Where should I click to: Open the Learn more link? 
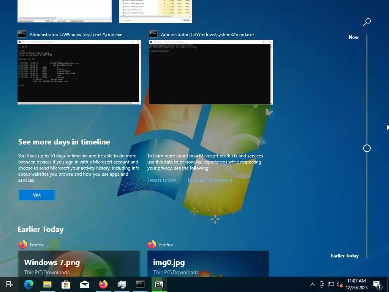click(161, 180)
